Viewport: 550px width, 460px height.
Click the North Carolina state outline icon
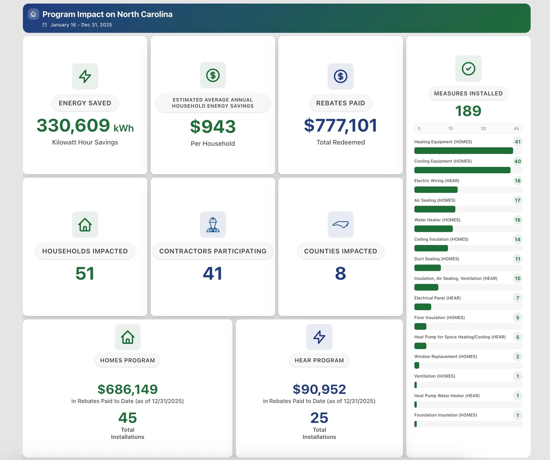coord(341,225)
